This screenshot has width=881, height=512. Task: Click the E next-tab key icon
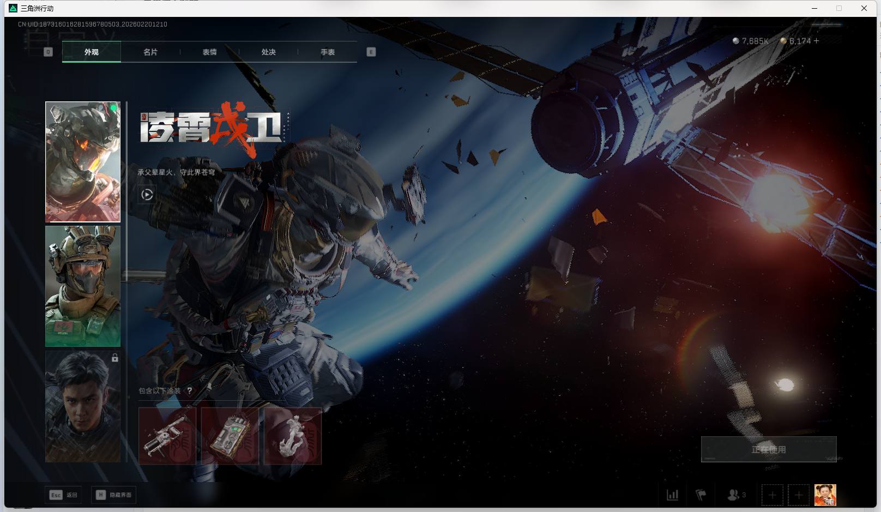tap(371, 52)
